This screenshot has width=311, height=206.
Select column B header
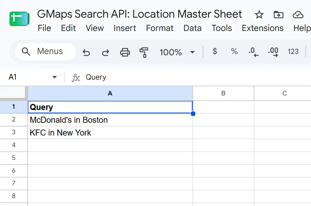click(x=223, y=93)
